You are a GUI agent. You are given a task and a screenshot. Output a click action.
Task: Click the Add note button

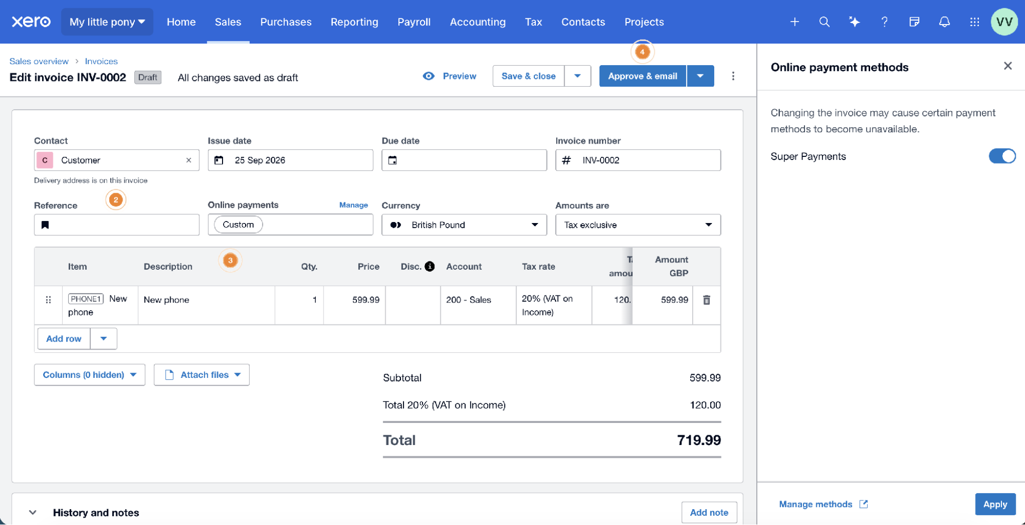click(709, 512)
